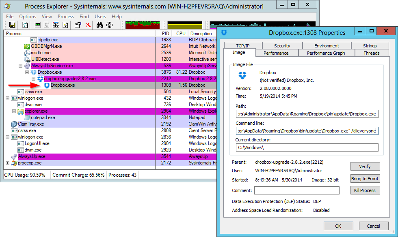Open the Process menu

click(x=66, y=17)
